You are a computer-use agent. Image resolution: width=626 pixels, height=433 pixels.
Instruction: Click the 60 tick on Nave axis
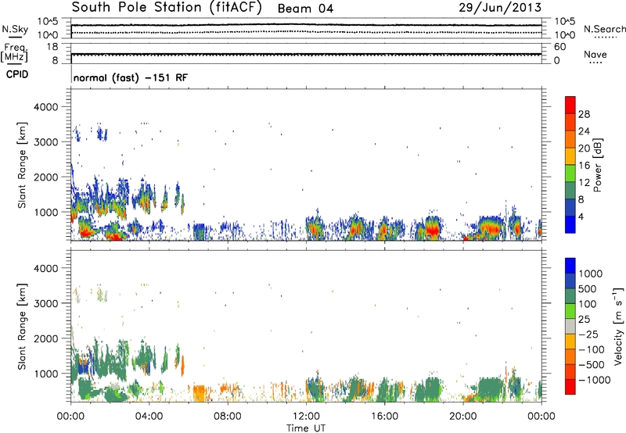[559, 47]
